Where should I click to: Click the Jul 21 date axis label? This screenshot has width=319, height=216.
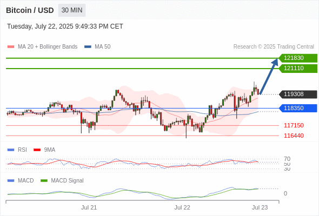[x=89, y=207]
